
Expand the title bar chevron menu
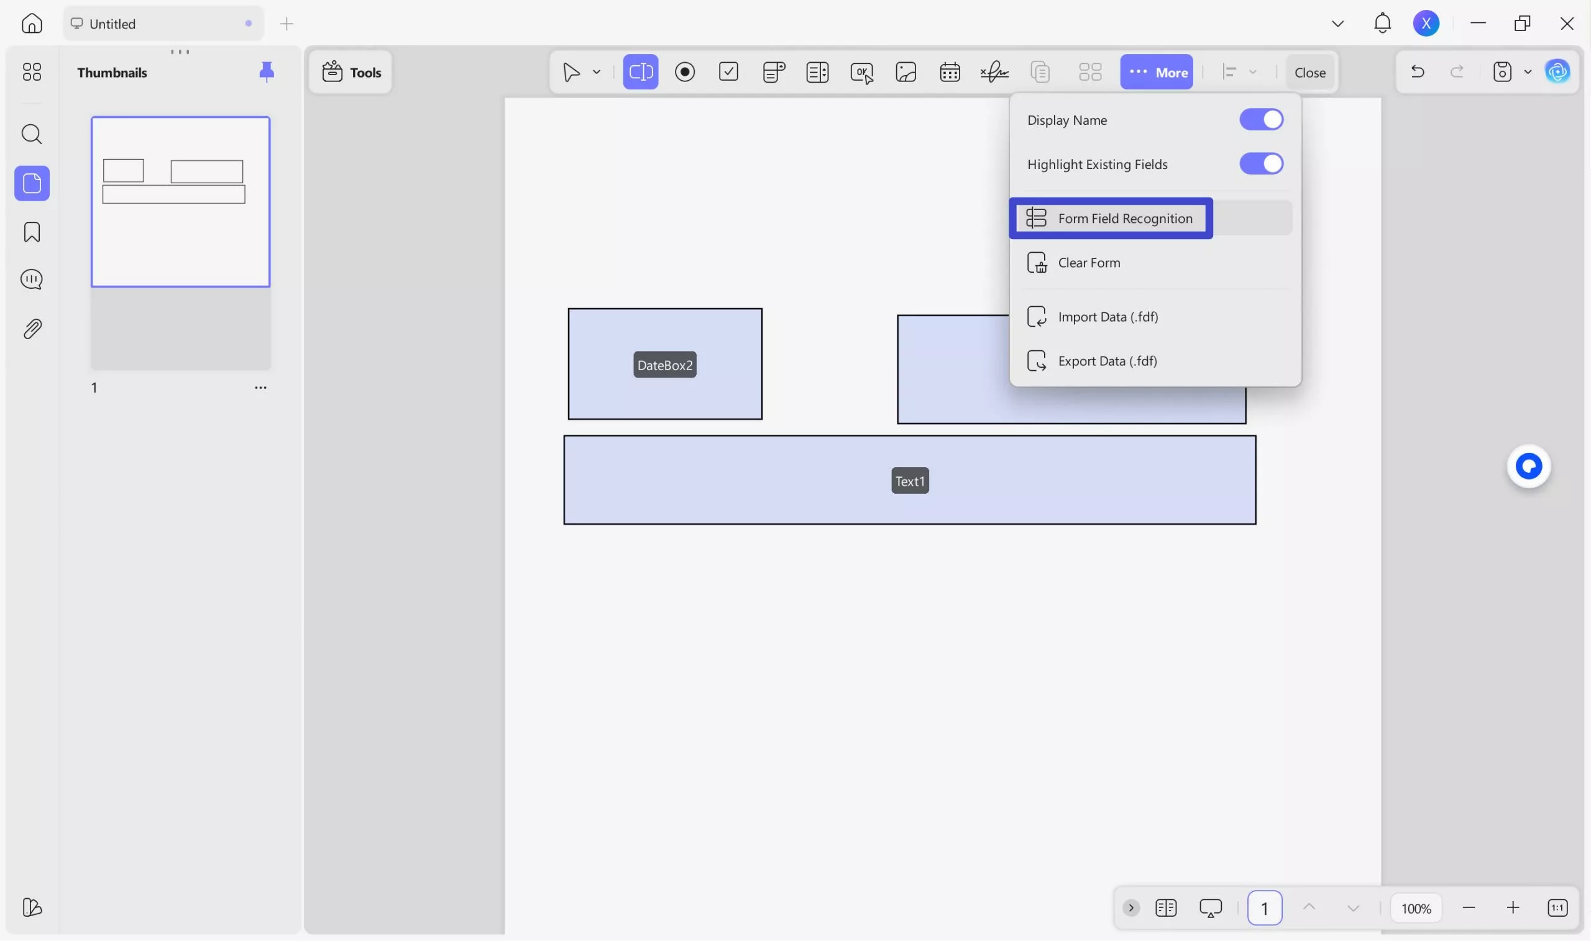1337,23
